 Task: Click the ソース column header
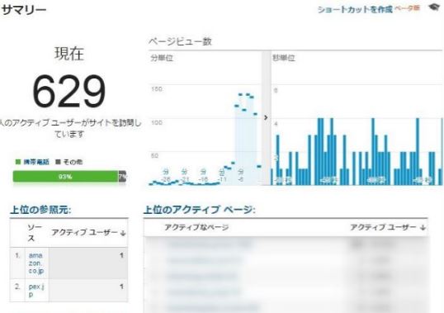(35, 233)
